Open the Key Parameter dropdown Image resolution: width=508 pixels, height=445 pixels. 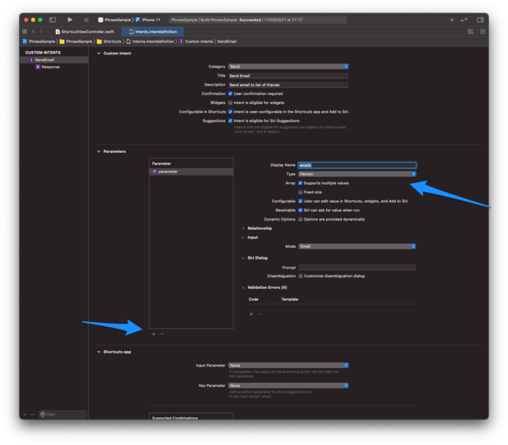tap(288, 386)
